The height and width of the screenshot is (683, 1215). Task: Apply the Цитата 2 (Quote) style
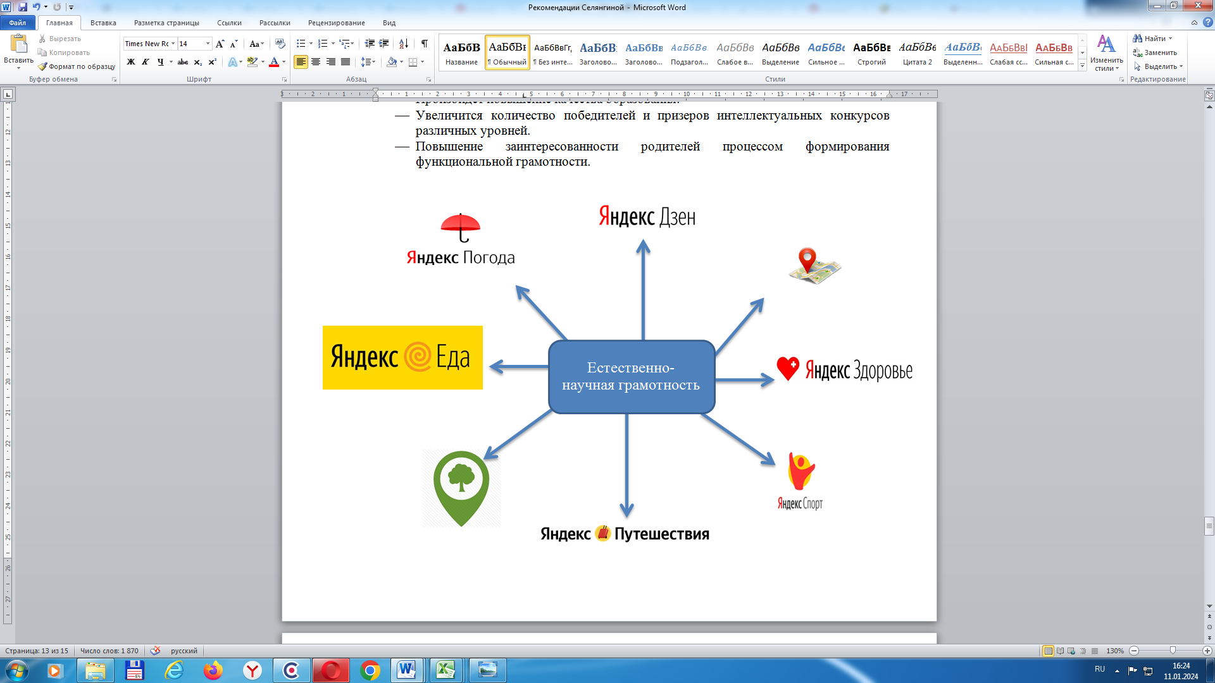(918, 52)
